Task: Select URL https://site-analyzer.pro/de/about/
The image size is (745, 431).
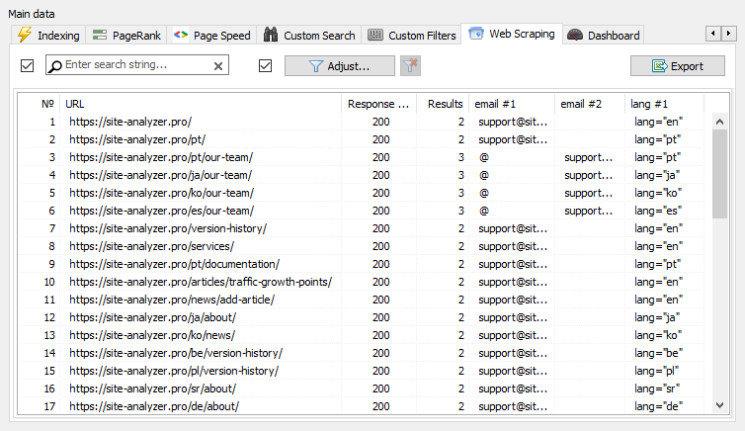Action: click(x=154, y=406)
